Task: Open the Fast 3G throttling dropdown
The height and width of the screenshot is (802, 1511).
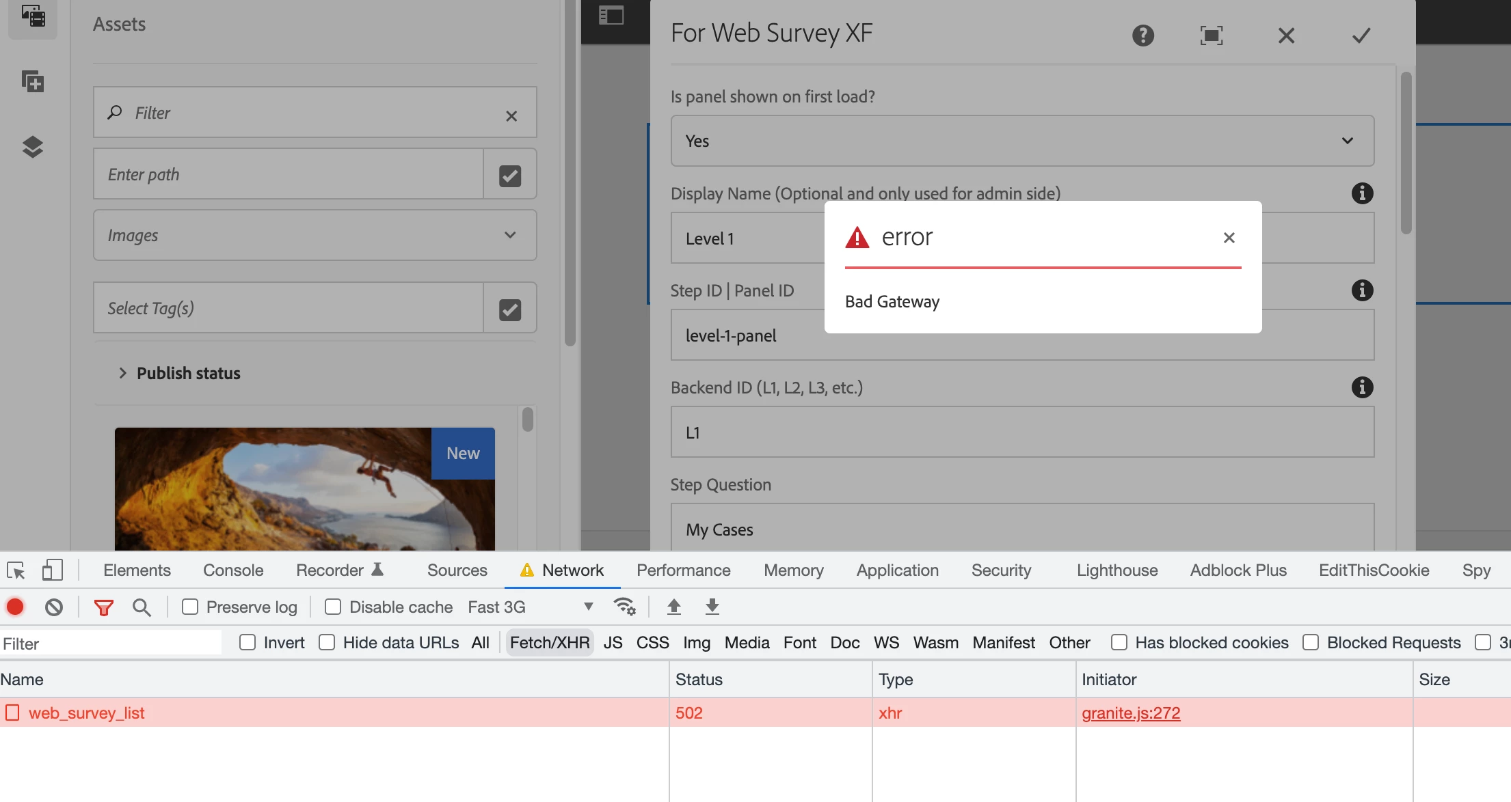Action: [530, 607]
